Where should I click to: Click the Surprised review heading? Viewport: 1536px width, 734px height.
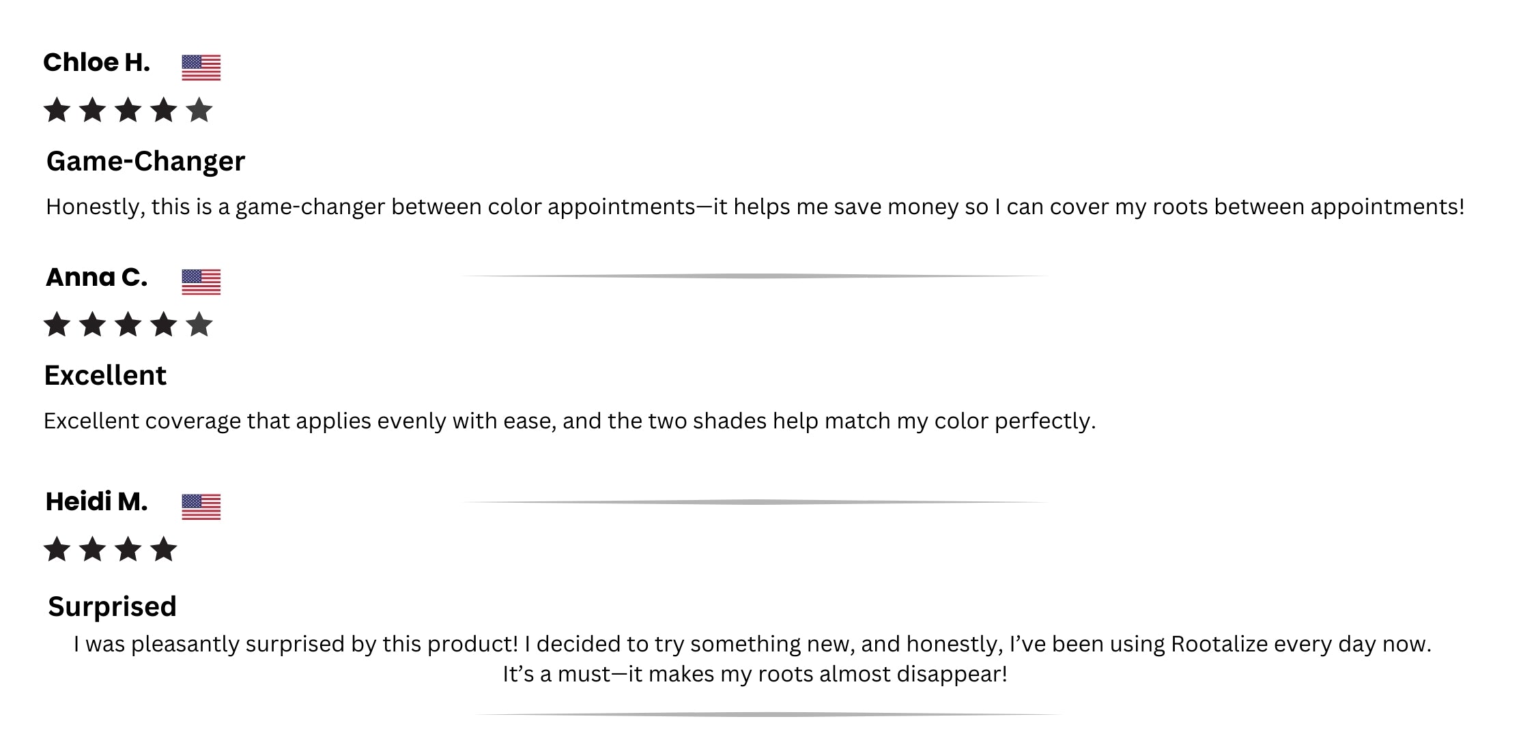pyautogui.click(x=112, y=606)
